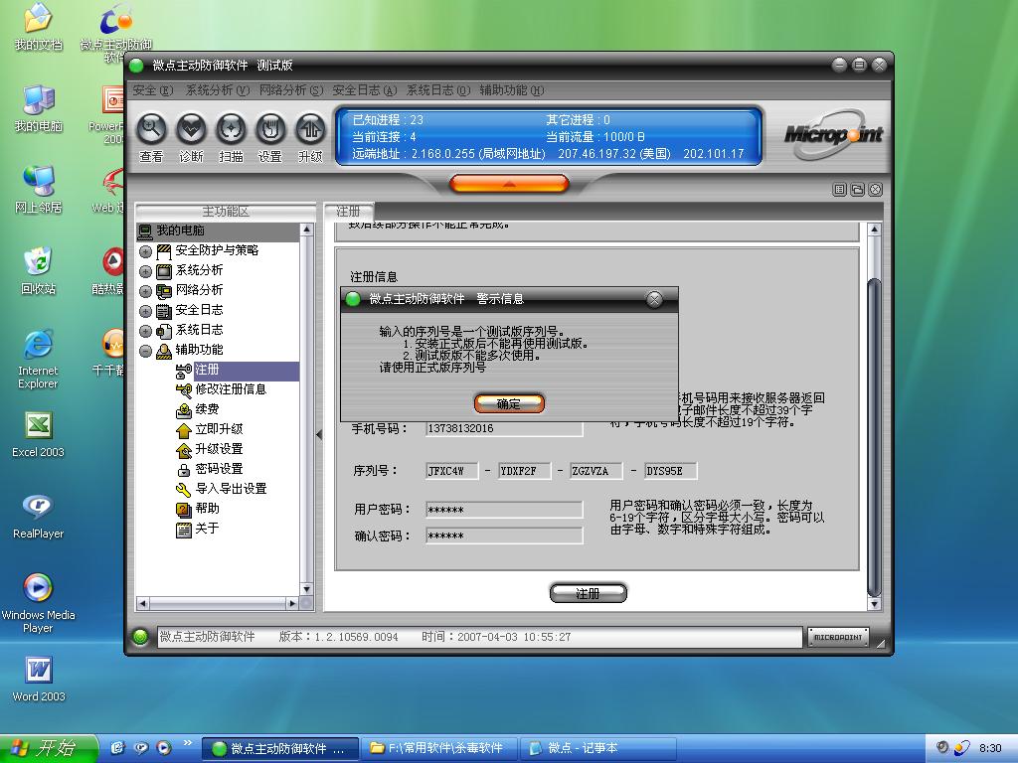Viewport: 1018px width, 763px height.
Task: Click the 手机号码 input field
Action: pyautogui.click(x=504, y=429)
